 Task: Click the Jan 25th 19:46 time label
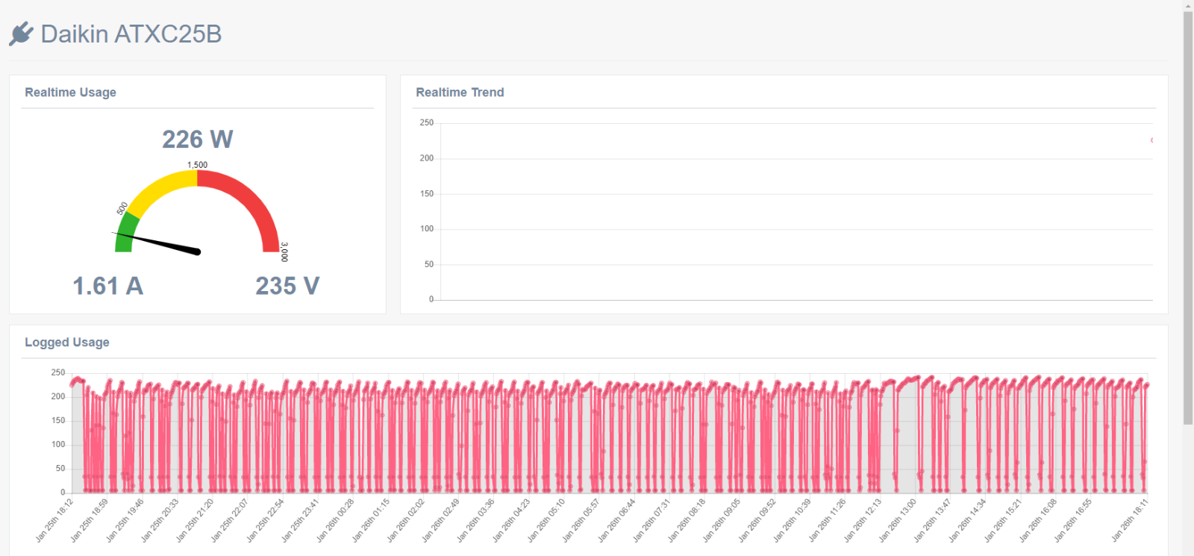[125, 520]
